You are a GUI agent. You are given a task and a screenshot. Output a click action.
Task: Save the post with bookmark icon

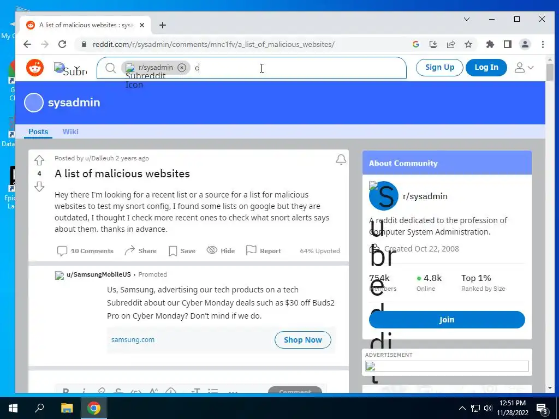pyautogui.click(x=182, y=251)
